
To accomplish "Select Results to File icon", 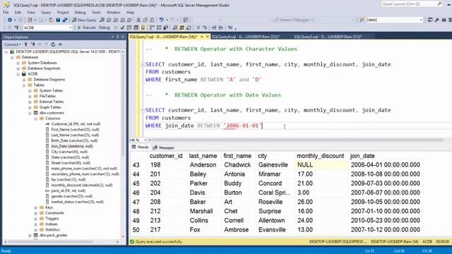I will (189, 28).
